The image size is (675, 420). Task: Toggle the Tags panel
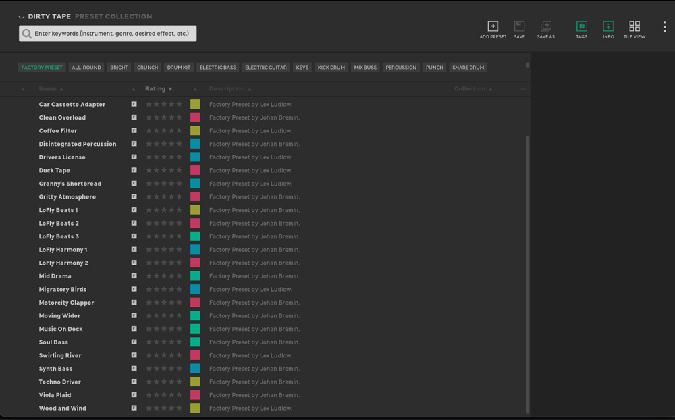581,26
